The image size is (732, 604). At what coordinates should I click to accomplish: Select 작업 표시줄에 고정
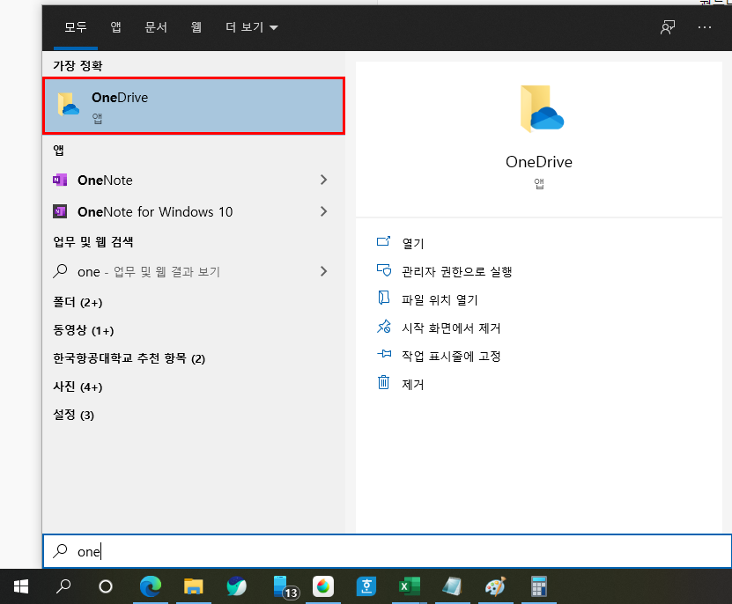coord(451,356)
